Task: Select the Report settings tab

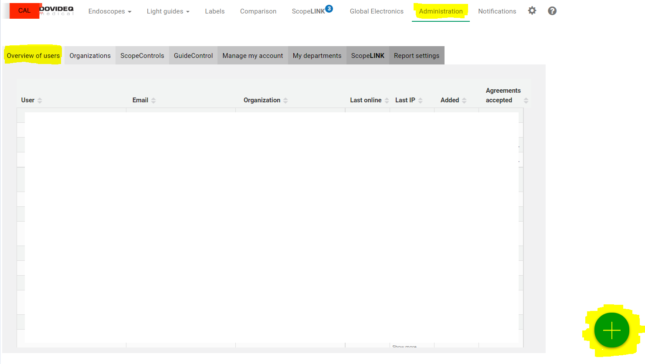Action: (x=417, y=56)
